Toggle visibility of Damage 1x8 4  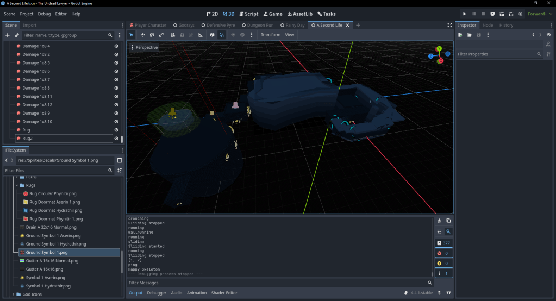pyautogui.click(x=116, y=46)
